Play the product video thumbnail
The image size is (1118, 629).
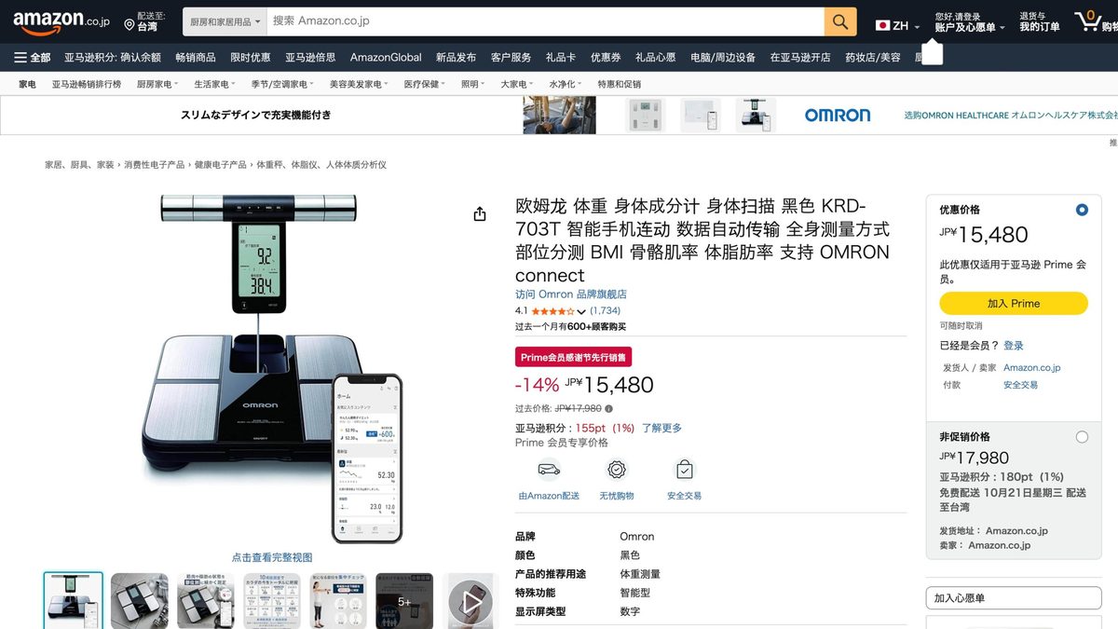[470, 601]
